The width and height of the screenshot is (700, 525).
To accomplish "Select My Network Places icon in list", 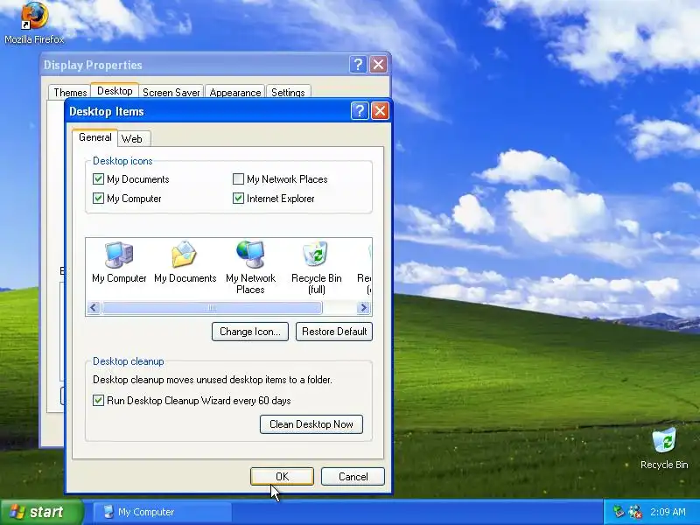I will pos(250,268).
